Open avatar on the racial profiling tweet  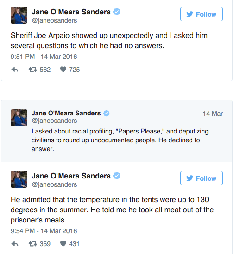pyautogui.click(x=19, y=118)
